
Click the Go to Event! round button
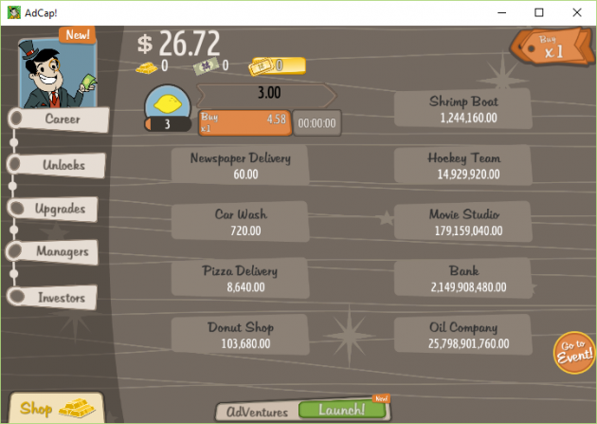(573, 352)
